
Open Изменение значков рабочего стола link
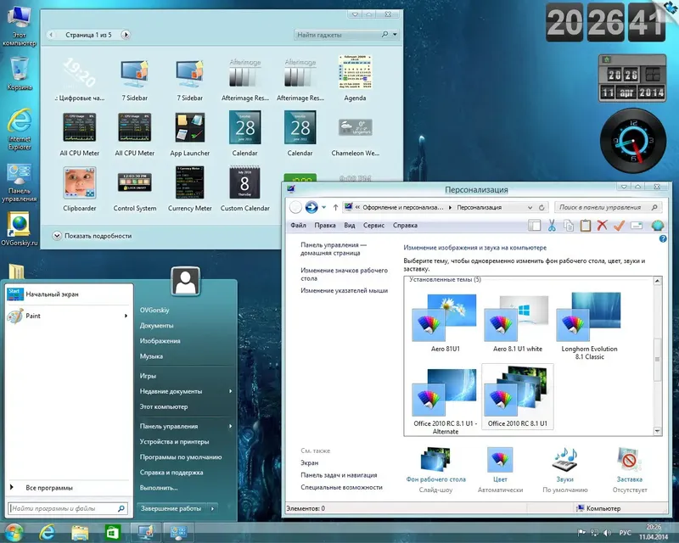[x=345, y=274]
